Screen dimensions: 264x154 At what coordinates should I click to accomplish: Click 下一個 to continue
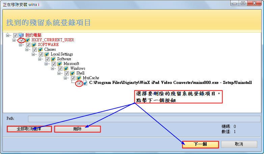(200, 144)
